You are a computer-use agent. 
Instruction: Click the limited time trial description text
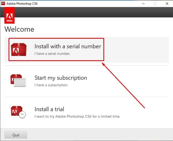[x=77, y=116]
